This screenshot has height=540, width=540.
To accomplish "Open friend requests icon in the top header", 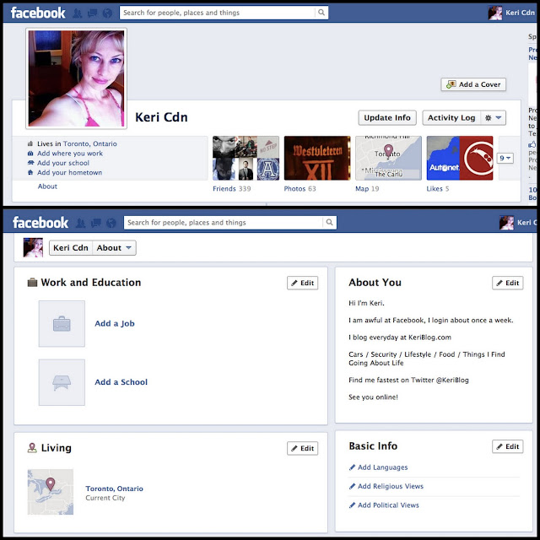I will coord(78,13).
